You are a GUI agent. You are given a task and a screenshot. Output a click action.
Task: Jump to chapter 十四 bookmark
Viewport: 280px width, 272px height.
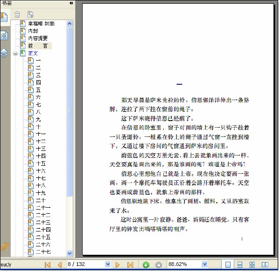pos(41,156)
